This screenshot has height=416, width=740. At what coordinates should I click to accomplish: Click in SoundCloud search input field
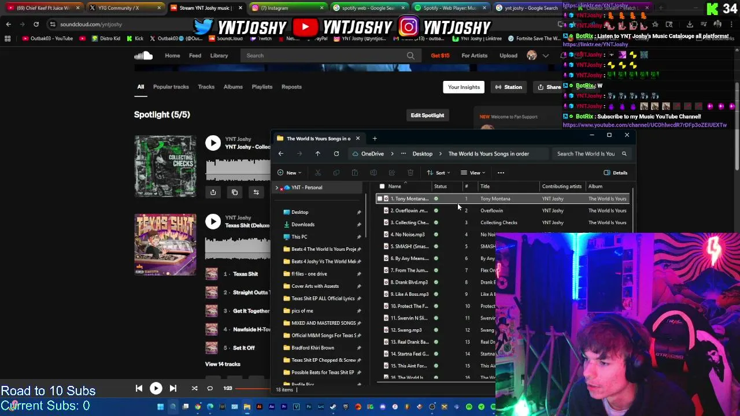point(324,55)
